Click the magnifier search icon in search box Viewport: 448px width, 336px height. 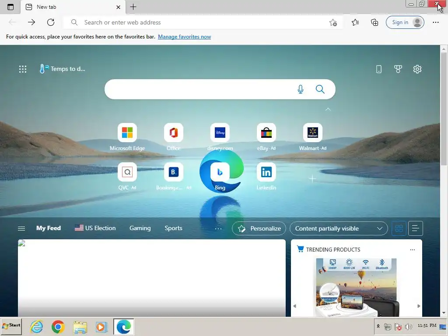[x=320, y=89]
